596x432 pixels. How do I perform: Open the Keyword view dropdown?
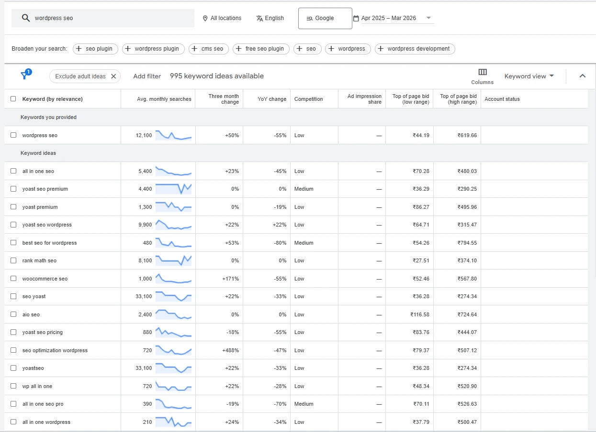pos(529,76)
